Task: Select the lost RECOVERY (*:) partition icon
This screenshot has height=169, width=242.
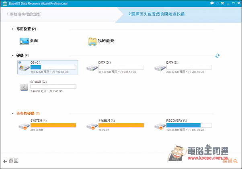Action: (x=160, y=126)
